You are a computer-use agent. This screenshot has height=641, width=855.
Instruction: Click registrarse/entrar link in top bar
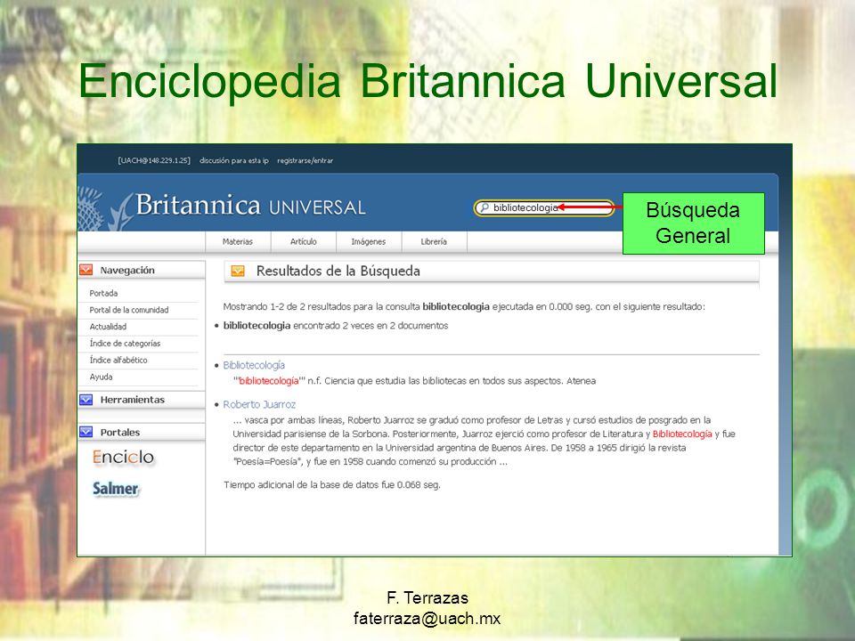(x=305, y=161)
